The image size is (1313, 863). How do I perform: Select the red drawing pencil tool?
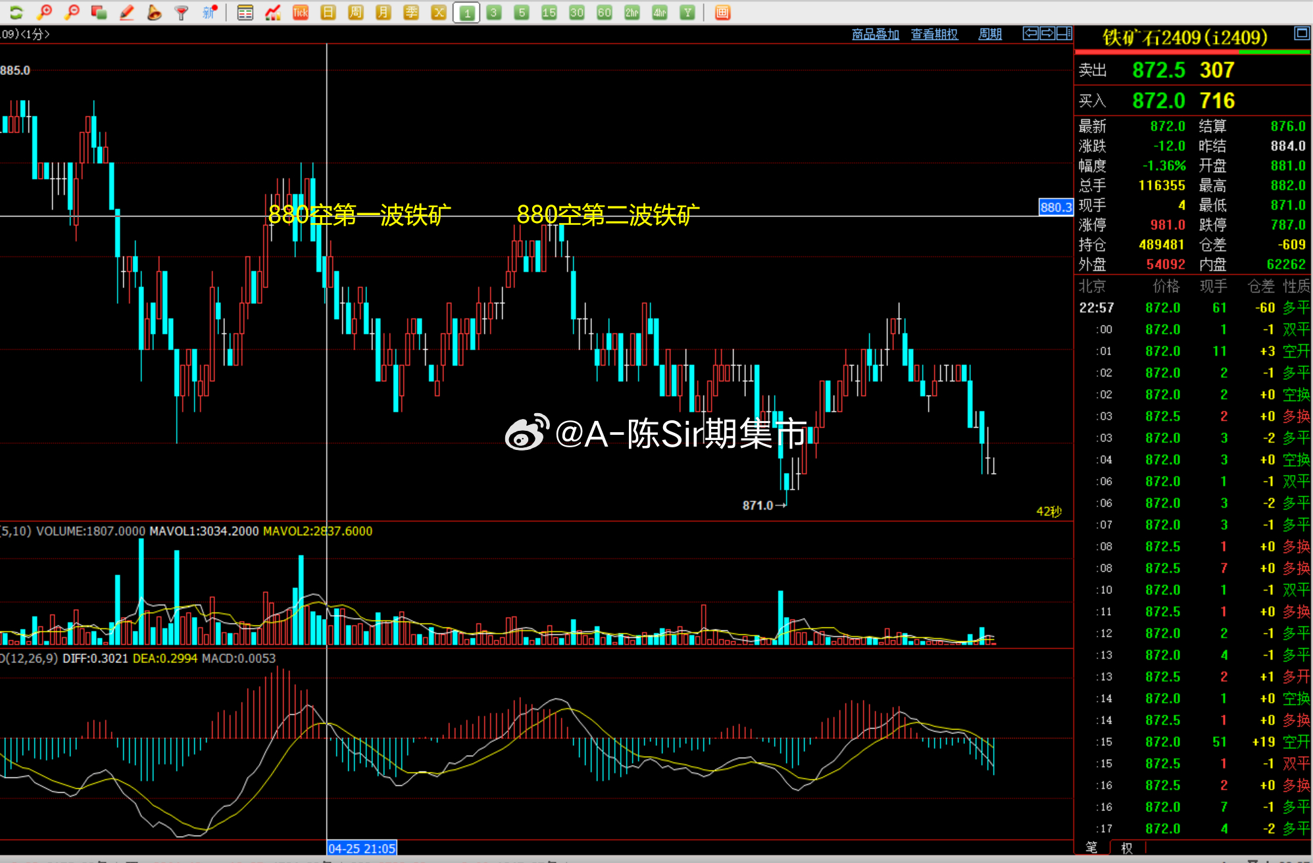point(126,12)
